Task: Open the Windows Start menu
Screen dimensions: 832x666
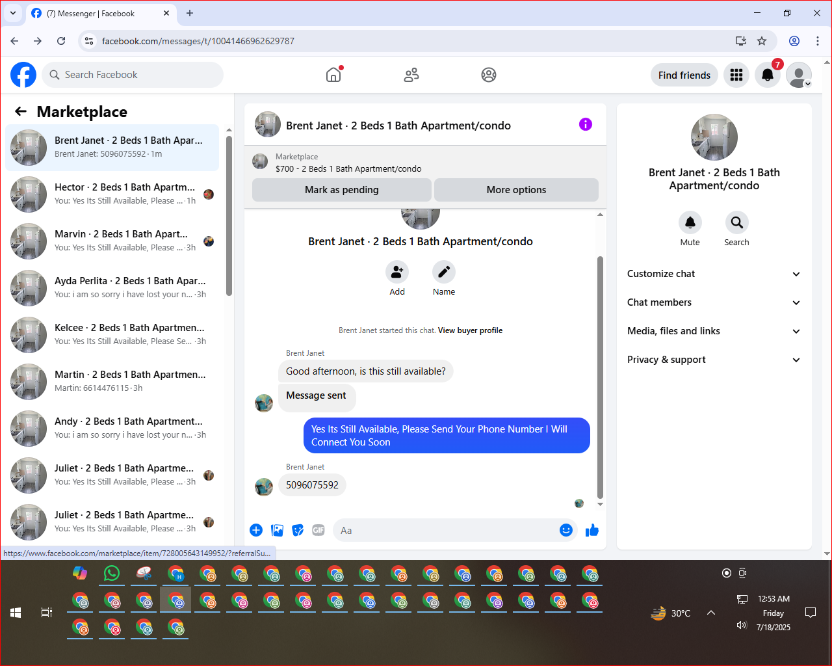Action: click(x=16, y=613)
